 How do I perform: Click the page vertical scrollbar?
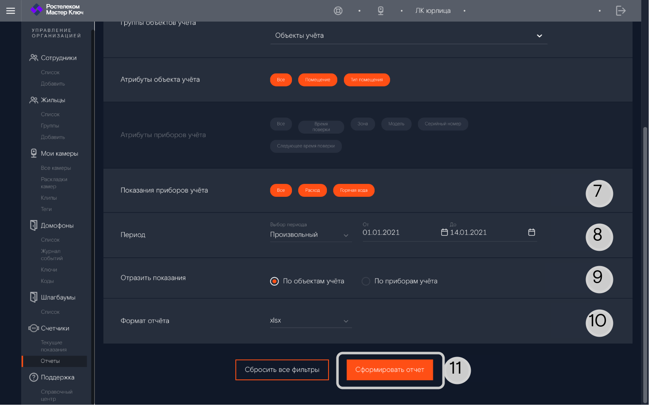point(645,249)
